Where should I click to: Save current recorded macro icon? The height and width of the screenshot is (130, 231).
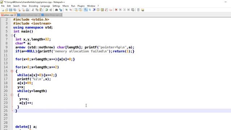pyautogui.click(x=133, y=10)
